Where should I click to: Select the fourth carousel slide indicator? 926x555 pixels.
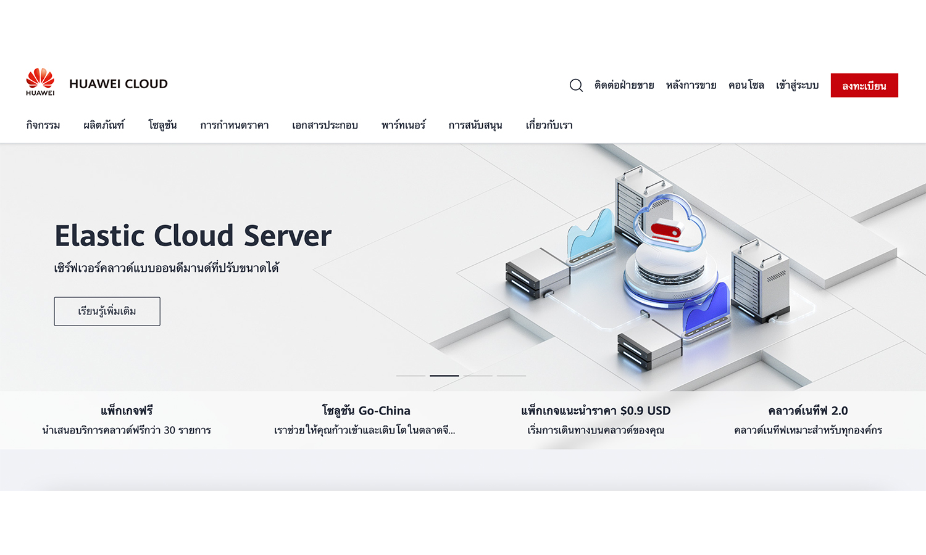511,376
